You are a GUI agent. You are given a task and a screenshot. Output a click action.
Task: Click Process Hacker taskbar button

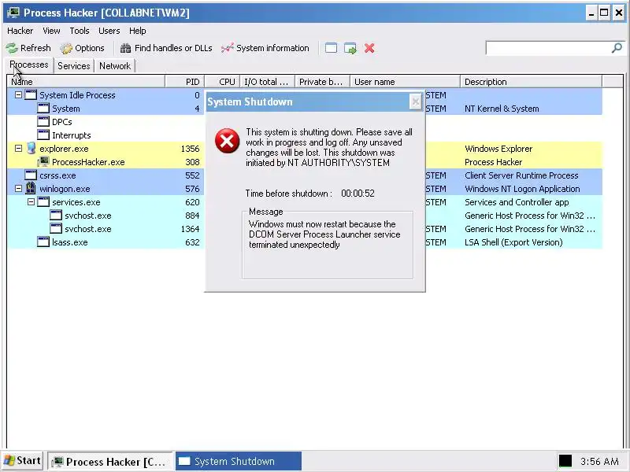point(110,462)
